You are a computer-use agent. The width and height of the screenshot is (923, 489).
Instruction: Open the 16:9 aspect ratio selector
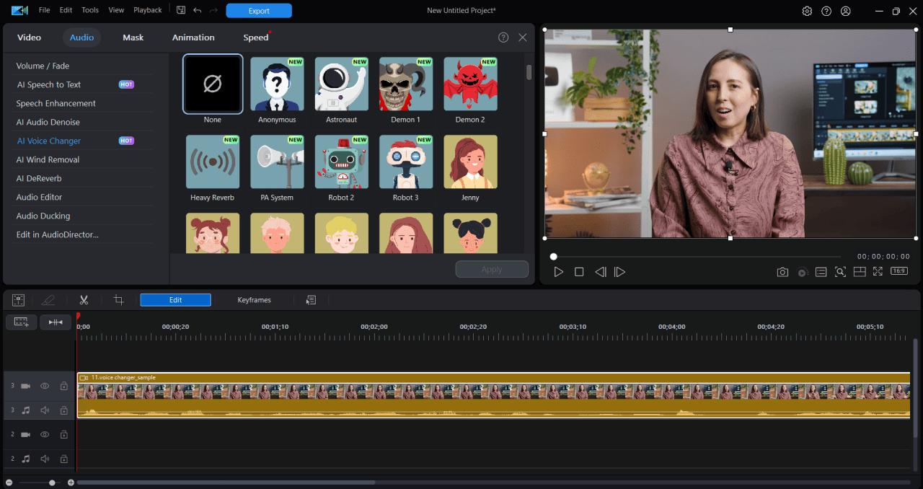(x=898, y=271)
